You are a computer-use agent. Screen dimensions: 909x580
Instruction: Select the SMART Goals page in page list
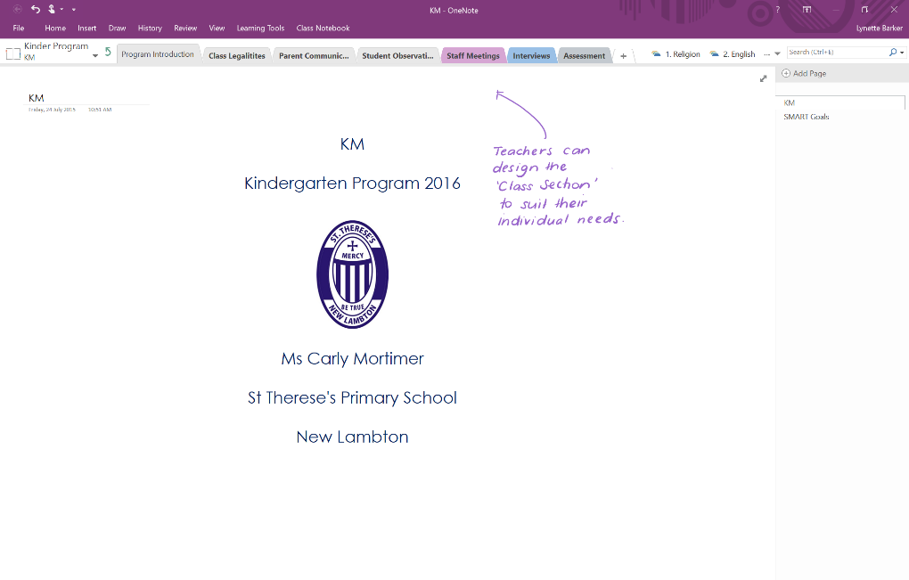click(x=806, y=116)
